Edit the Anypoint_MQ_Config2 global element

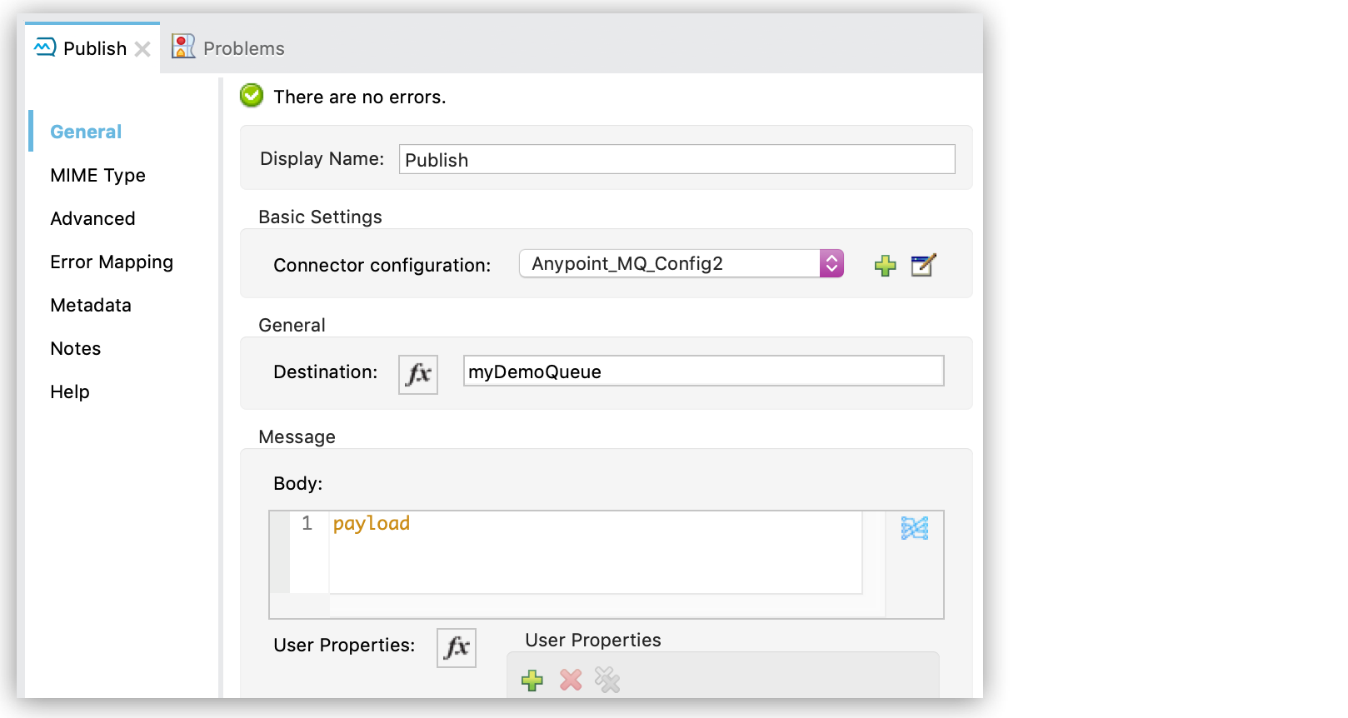point(922,265)
